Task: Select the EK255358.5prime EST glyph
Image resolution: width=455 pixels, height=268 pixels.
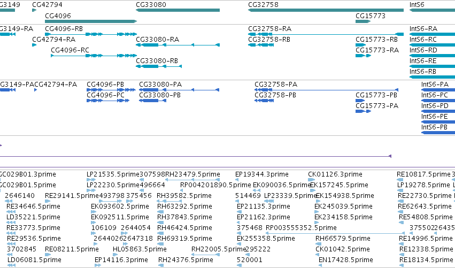Action: pos(239,244)
